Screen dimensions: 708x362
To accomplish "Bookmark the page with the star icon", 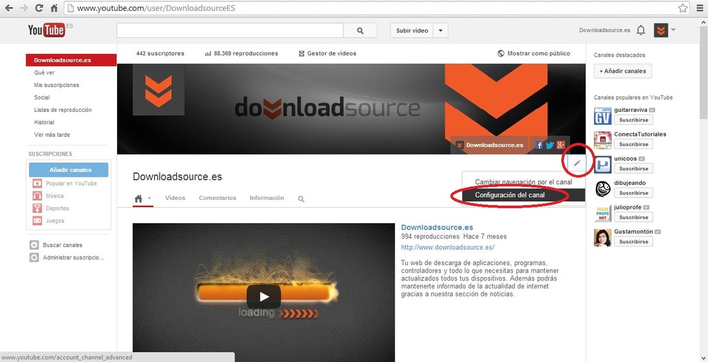I will [x=683, y=8].
